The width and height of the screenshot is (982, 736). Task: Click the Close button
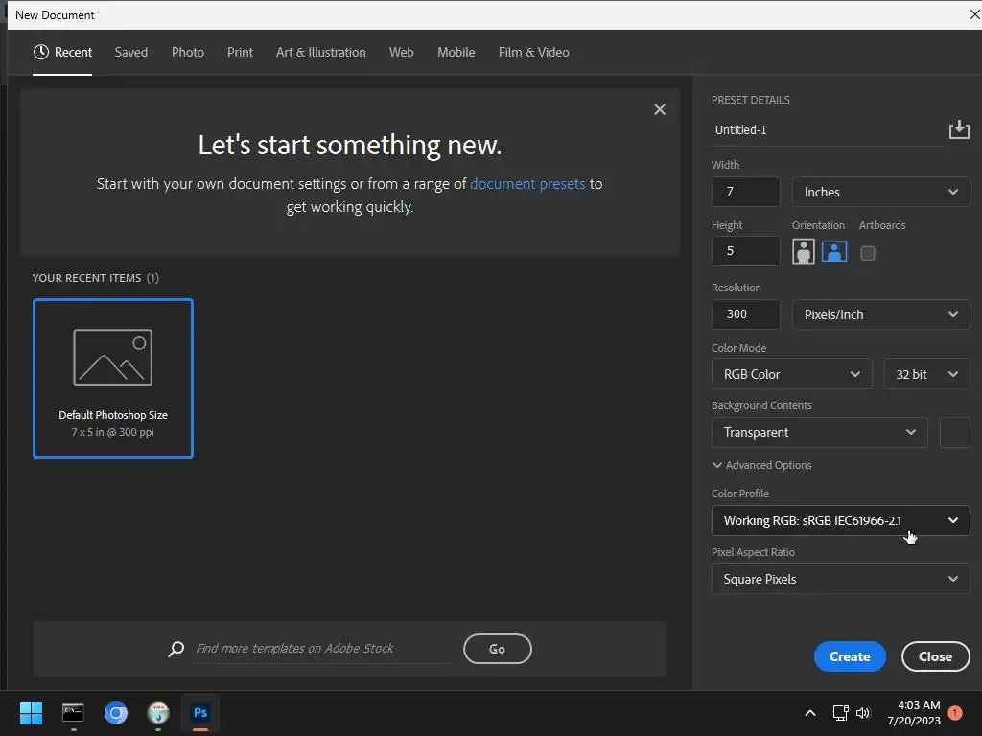pos(936,656)
